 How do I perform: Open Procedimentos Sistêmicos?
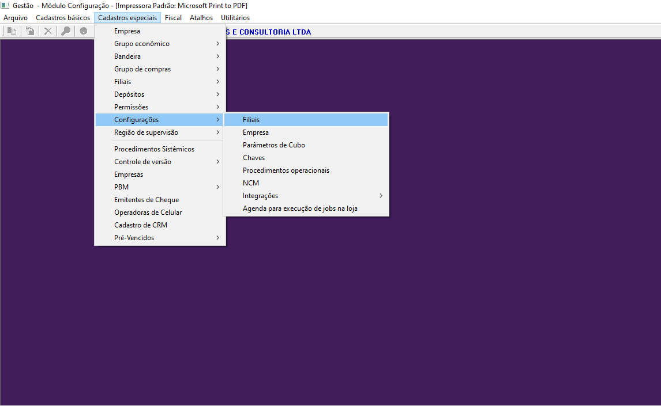click(160, 149)
